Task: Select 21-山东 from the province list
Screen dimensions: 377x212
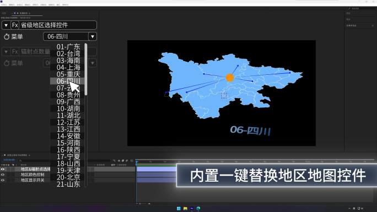Action: (68, 184)
